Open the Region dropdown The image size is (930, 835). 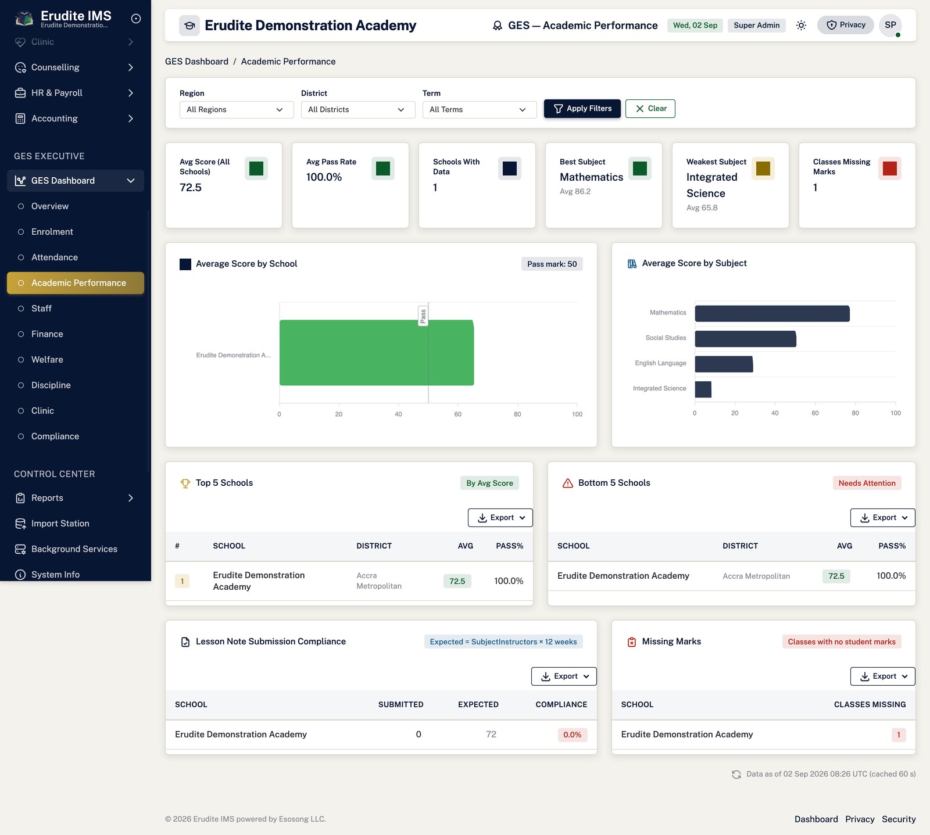pos(237,110)
